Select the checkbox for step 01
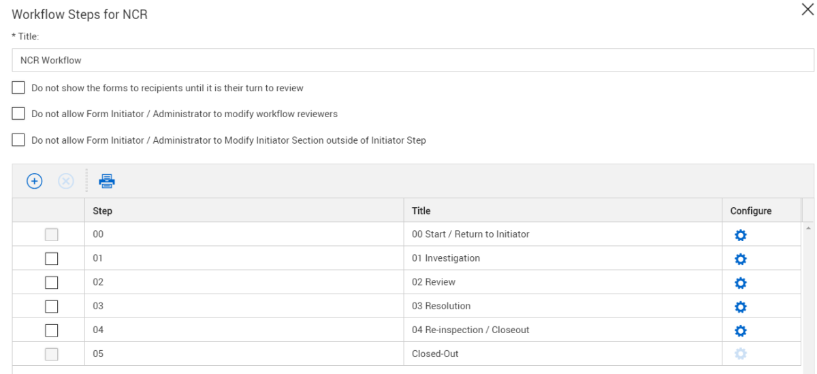The image size is (817, 374). tap(52, 259)
